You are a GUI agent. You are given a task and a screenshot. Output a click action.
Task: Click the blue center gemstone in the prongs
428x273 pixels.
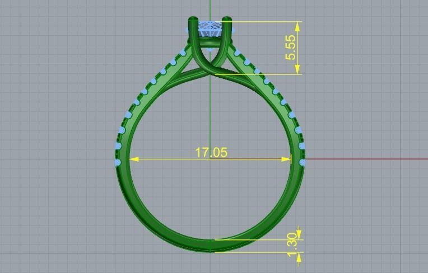pyautogui.click(x=210, y=29)
